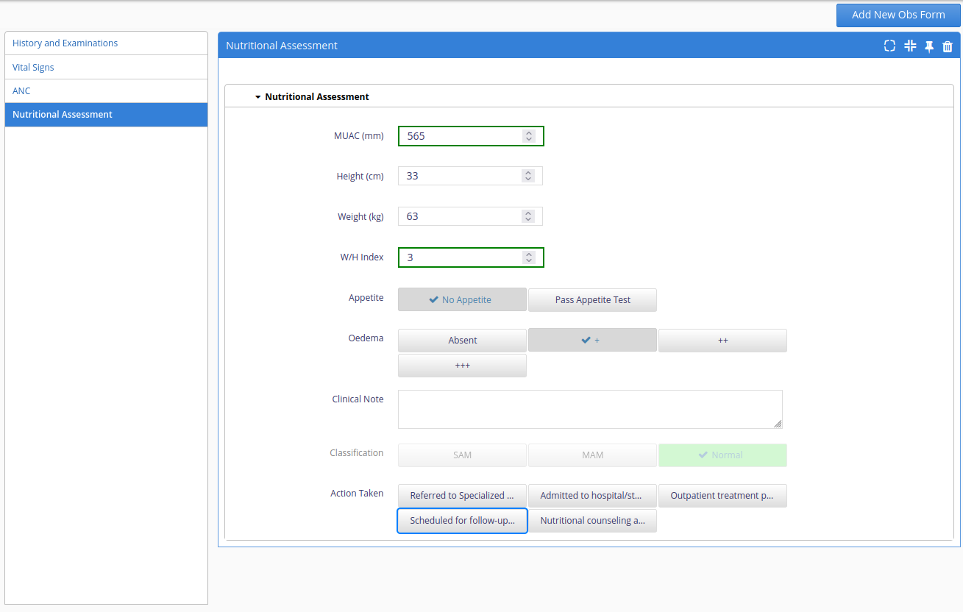The image size is (963, 612).
Task: Delete the Nutritional Assessment form via trash icon
Action: pos(948,46)
